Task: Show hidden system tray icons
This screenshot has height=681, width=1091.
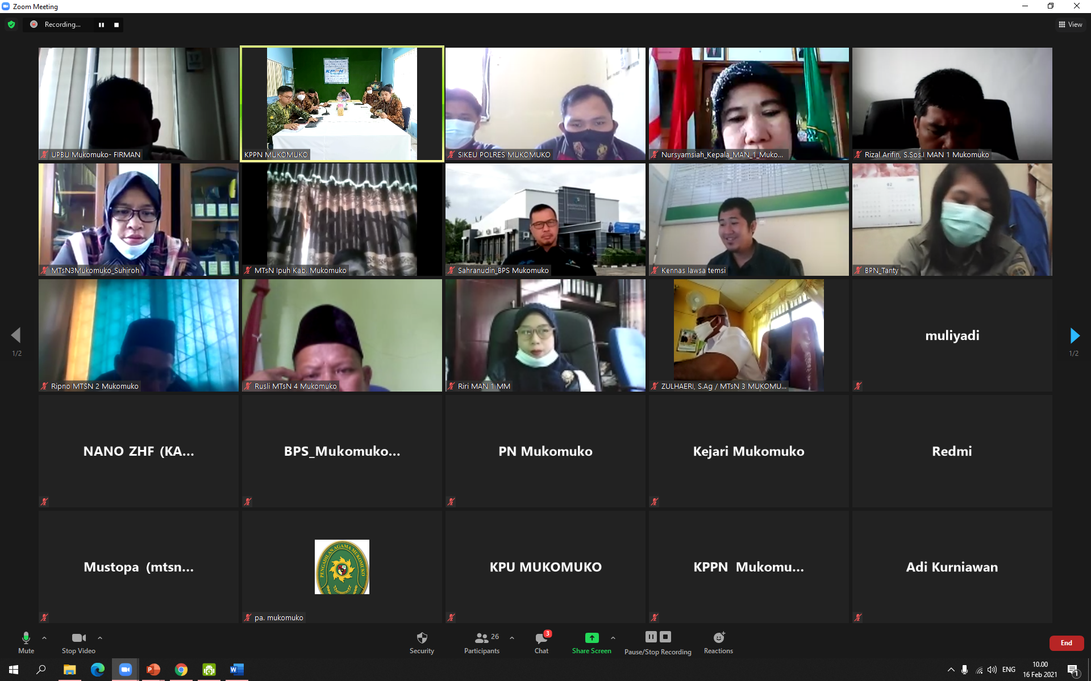Action: 951,670
